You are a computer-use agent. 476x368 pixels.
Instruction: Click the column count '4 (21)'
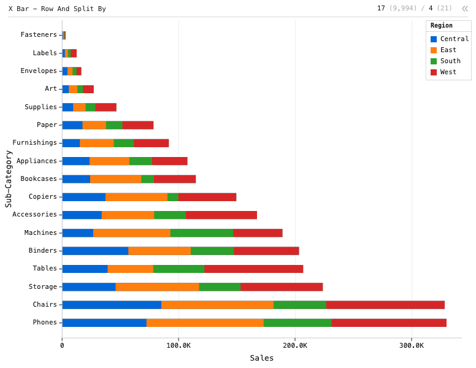tap(440, 8)
